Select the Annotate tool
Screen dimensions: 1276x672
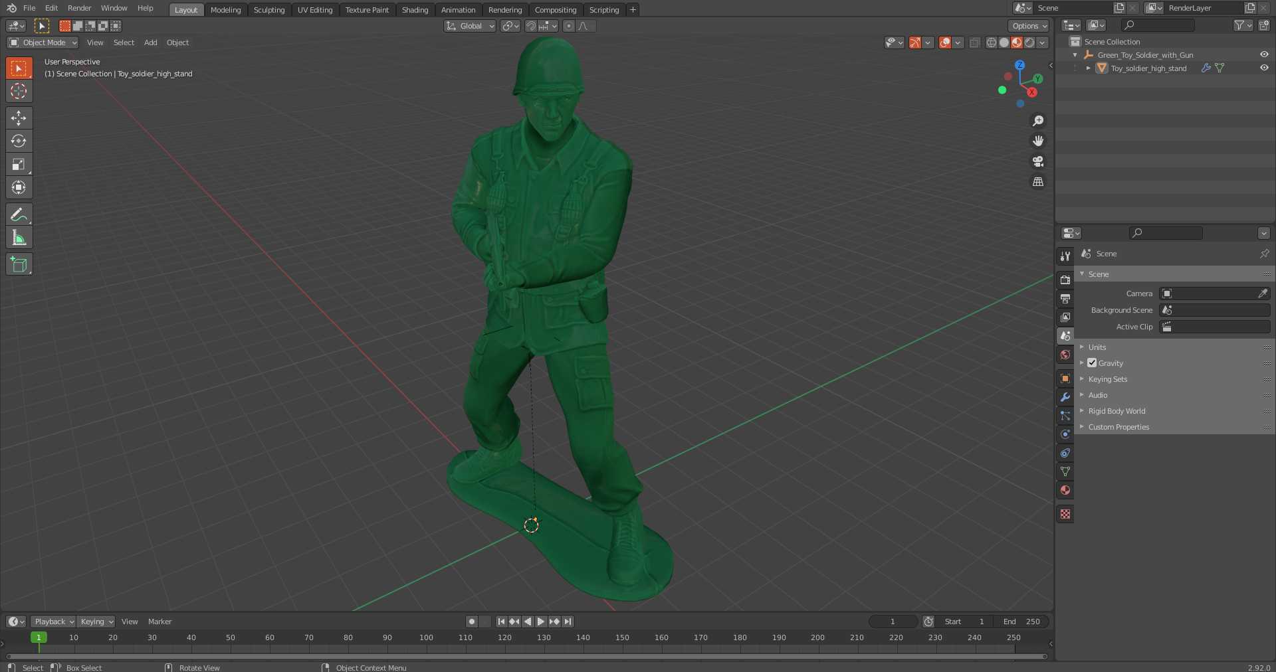[x=19, y=214]
